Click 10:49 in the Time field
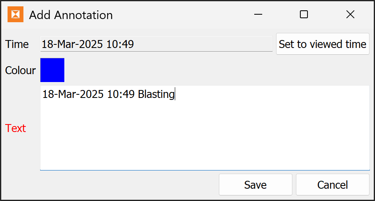The image size is (375, 201). (120, 44)
